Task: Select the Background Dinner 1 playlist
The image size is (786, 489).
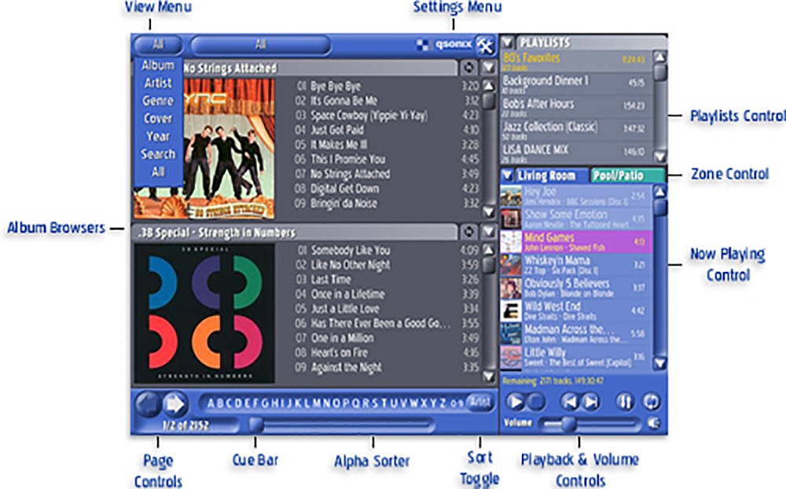Action: click(x=576, y=84)
